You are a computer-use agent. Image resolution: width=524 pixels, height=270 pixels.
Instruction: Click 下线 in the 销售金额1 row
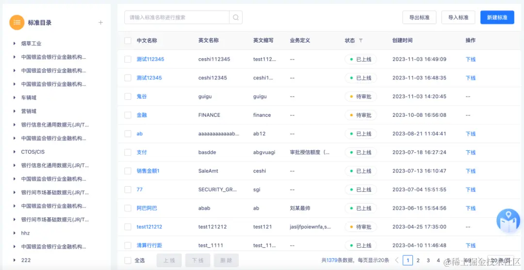[471, 171]
